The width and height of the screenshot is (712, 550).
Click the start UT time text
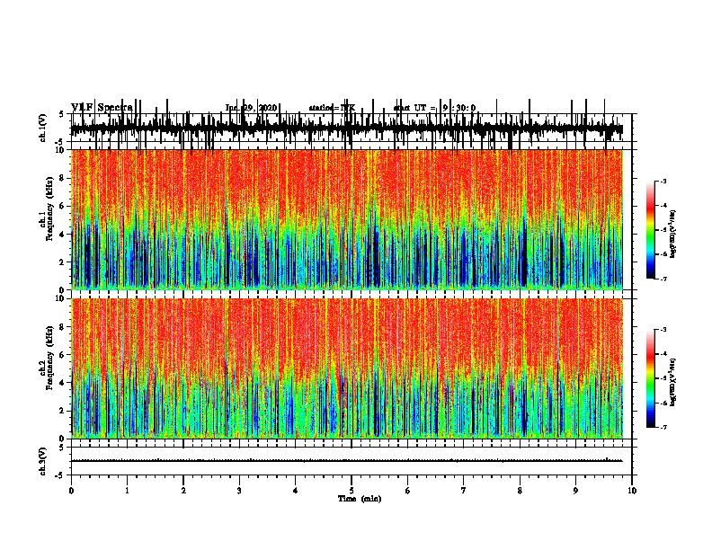coord(434,108)
